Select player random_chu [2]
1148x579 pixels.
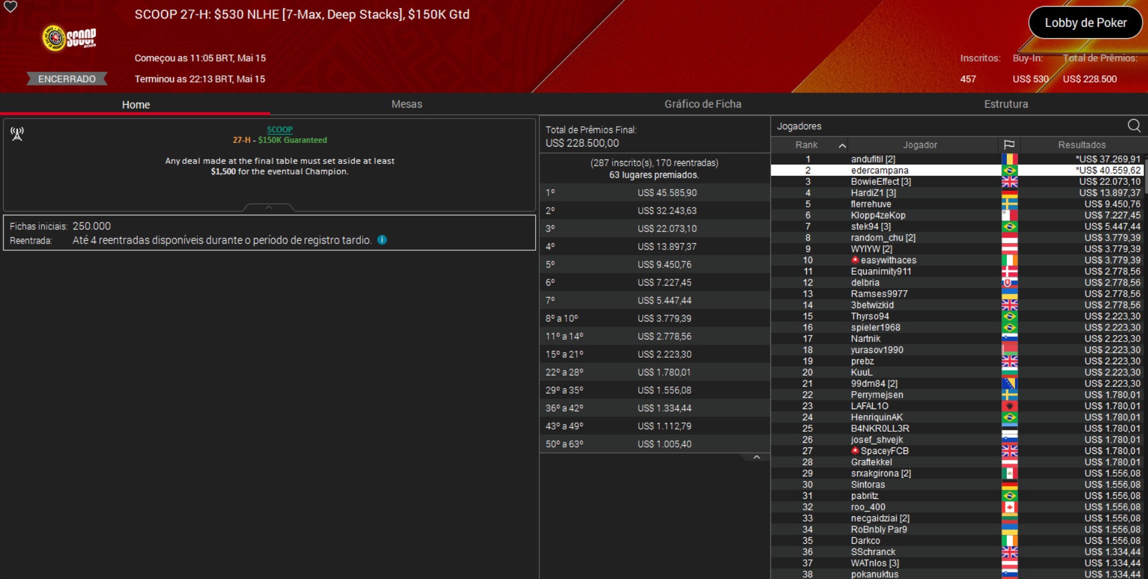coord(883,237)
